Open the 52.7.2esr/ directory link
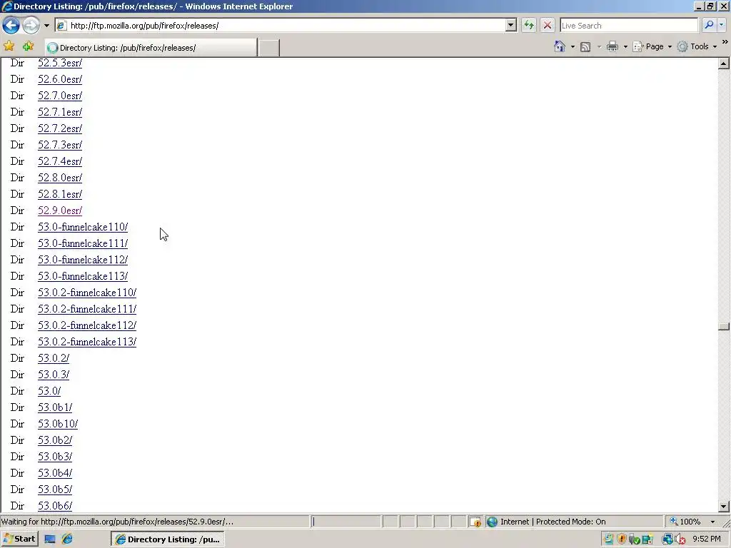 coord(60,128)
